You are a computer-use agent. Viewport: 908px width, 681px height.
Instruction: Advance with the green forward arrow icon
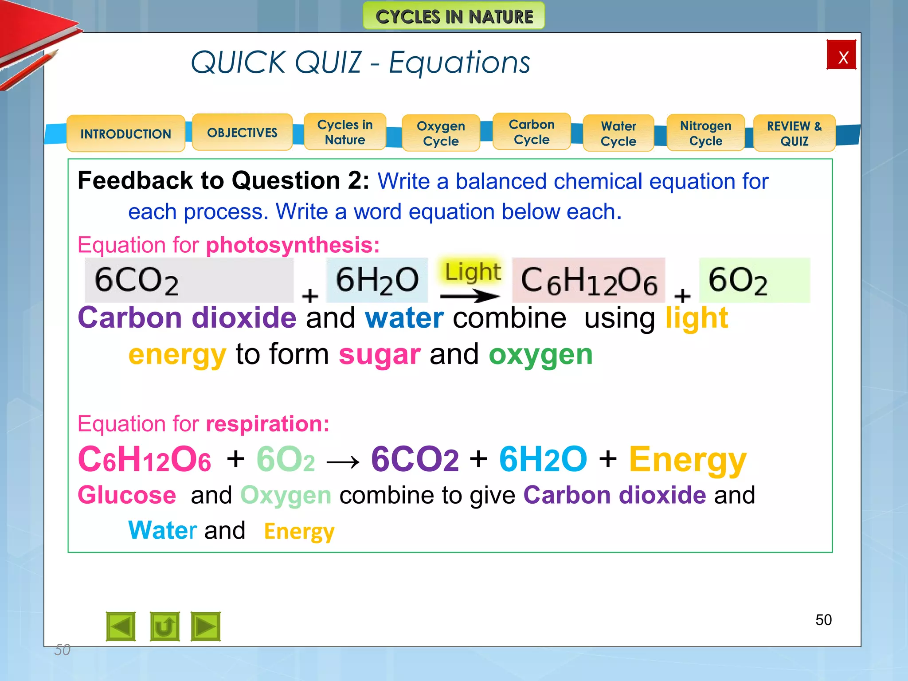(206, 626)
